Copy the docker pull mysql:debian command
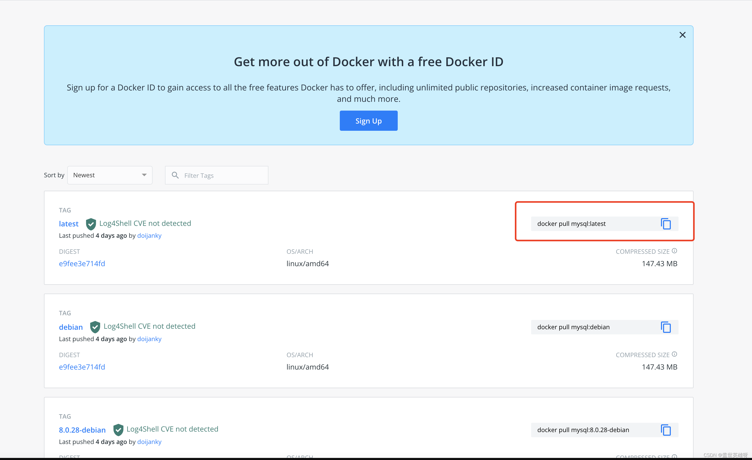The height and width of the screenshot is (460, 752). pos(665,327)
